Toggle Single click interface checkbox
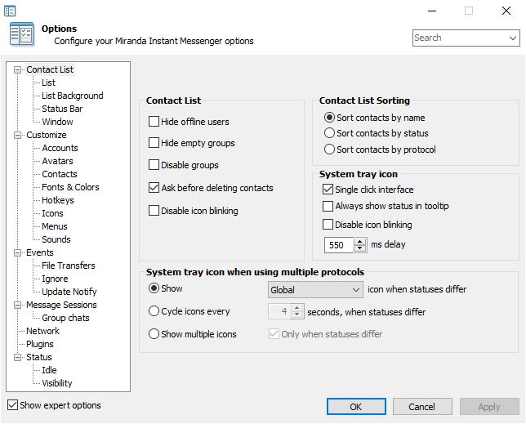Viewport: 526px width, 424px height. coord(328,190)
